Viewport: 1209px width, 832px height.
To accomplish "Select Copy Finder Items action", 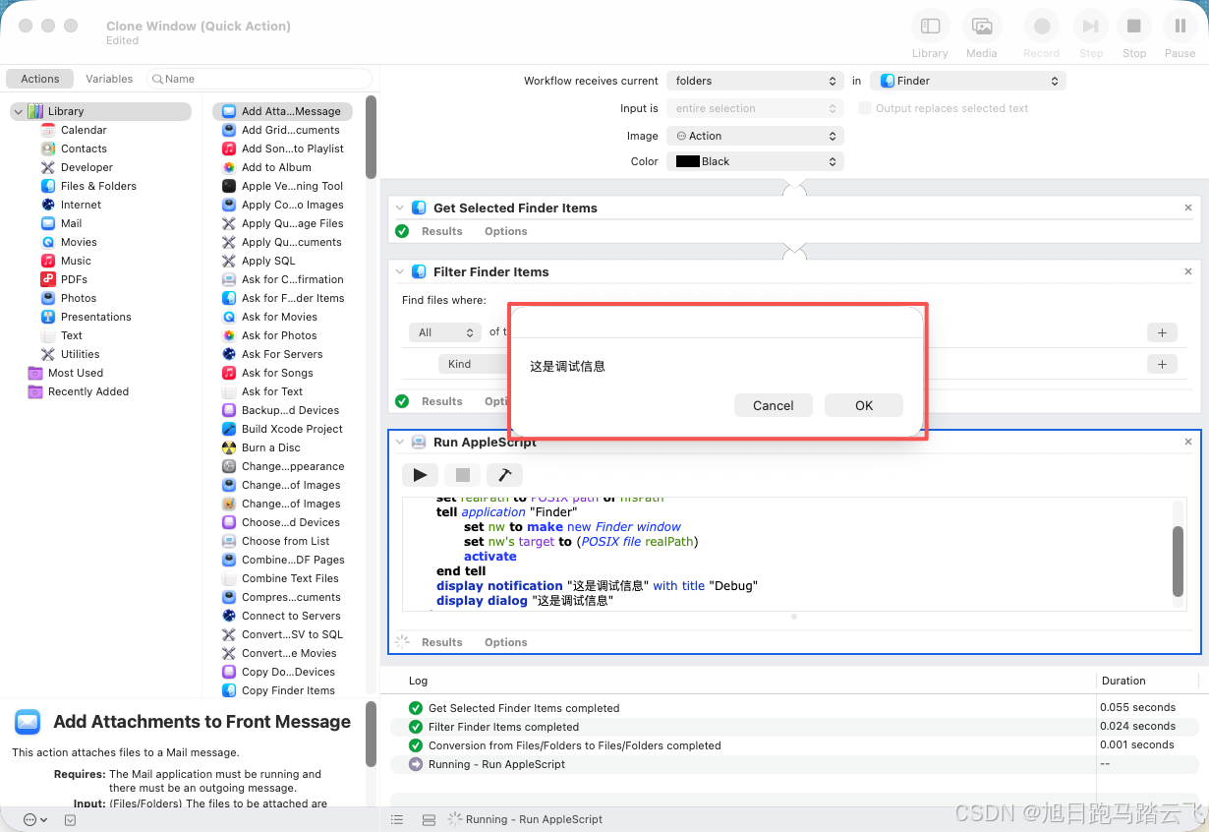I will click(288, 690).
